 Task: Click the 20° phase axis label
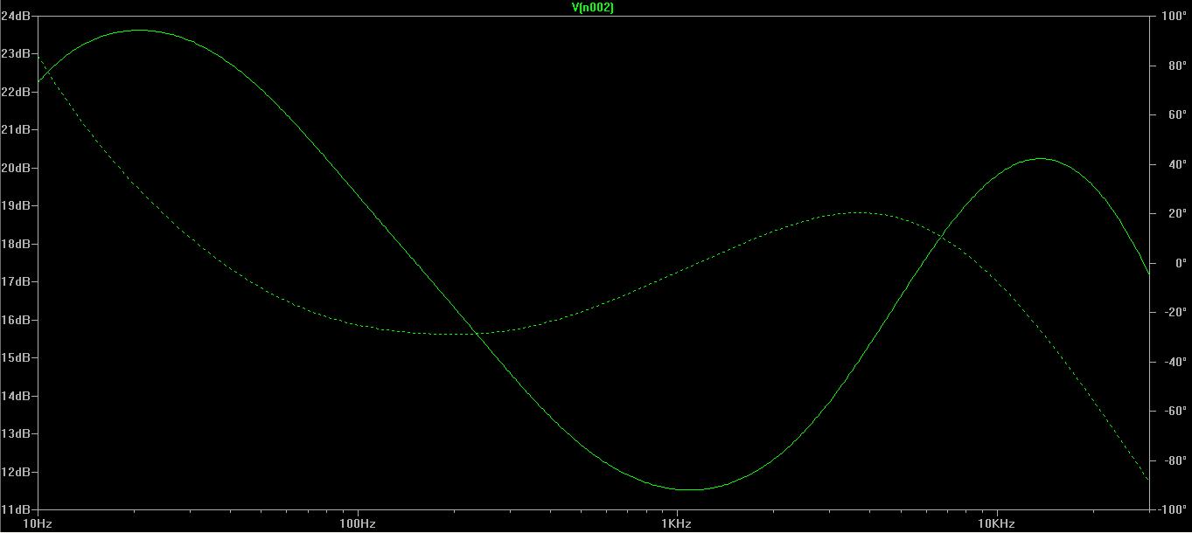click(1176, 213)
